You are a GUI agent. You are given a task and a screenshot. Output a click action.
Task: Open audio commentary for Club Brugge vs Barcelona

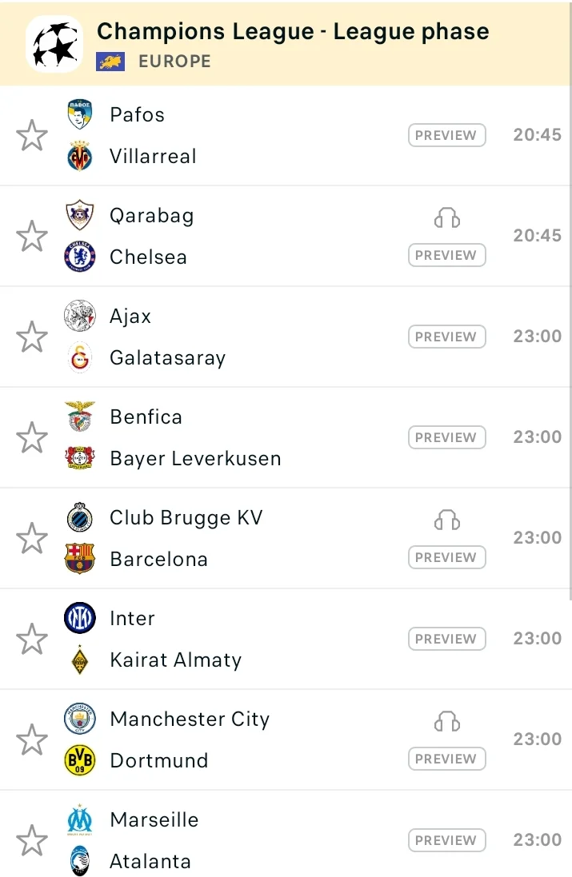[x=447, y=520]
